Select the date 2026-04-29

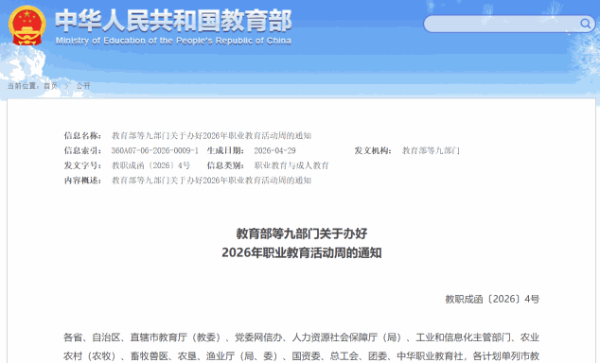(274, 150)
